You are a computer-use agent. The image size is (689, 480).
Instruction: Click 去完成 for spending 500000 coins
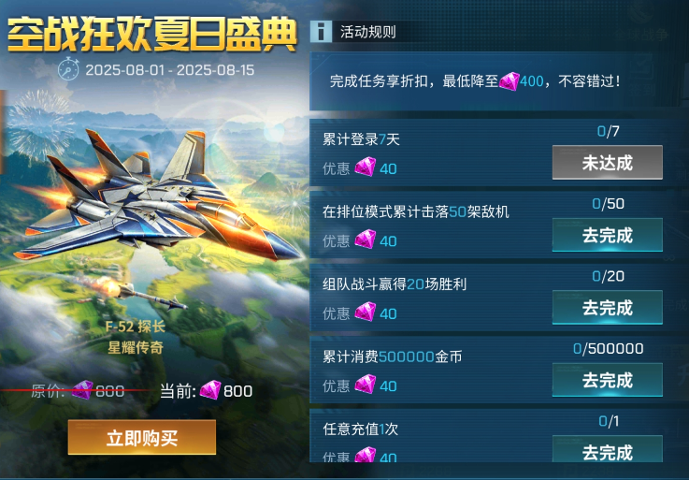click(608, 380)
